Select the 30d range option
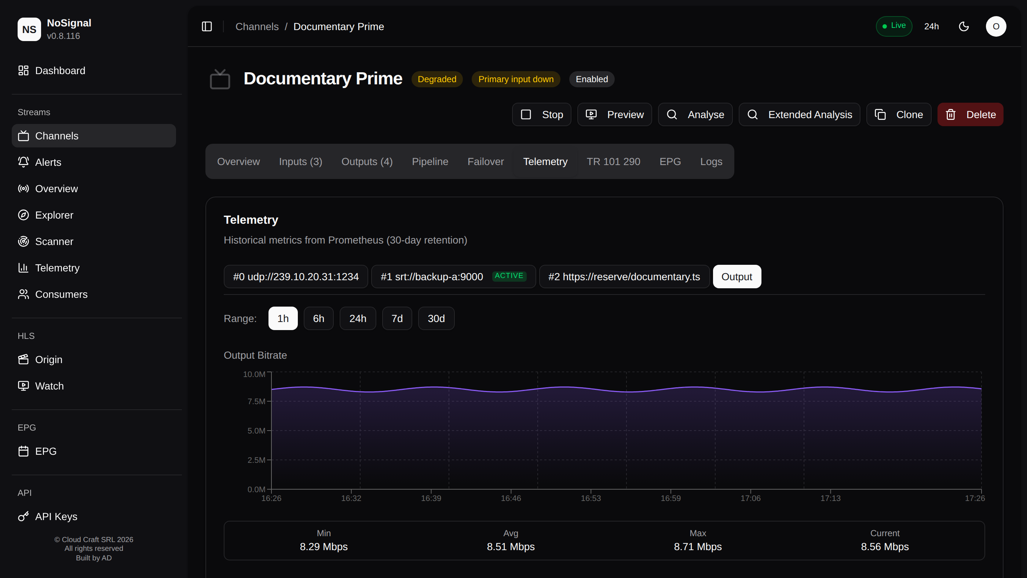Screen dimensions: 1027x578 [436, 318]
